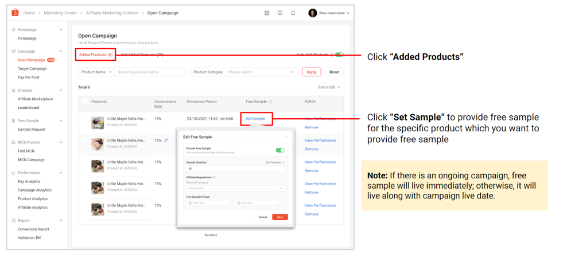Image resolution: width=567 pixels, height=254 pixels.
Task: Open Pay Per Post in the sidebar
Action: [29, 77]
